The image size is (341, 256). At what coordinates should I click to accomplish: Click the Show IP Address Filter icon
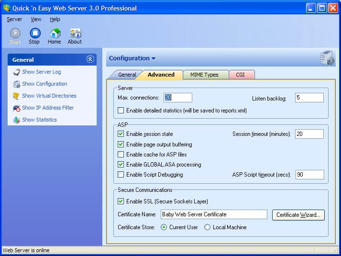[x=17, y=108]
